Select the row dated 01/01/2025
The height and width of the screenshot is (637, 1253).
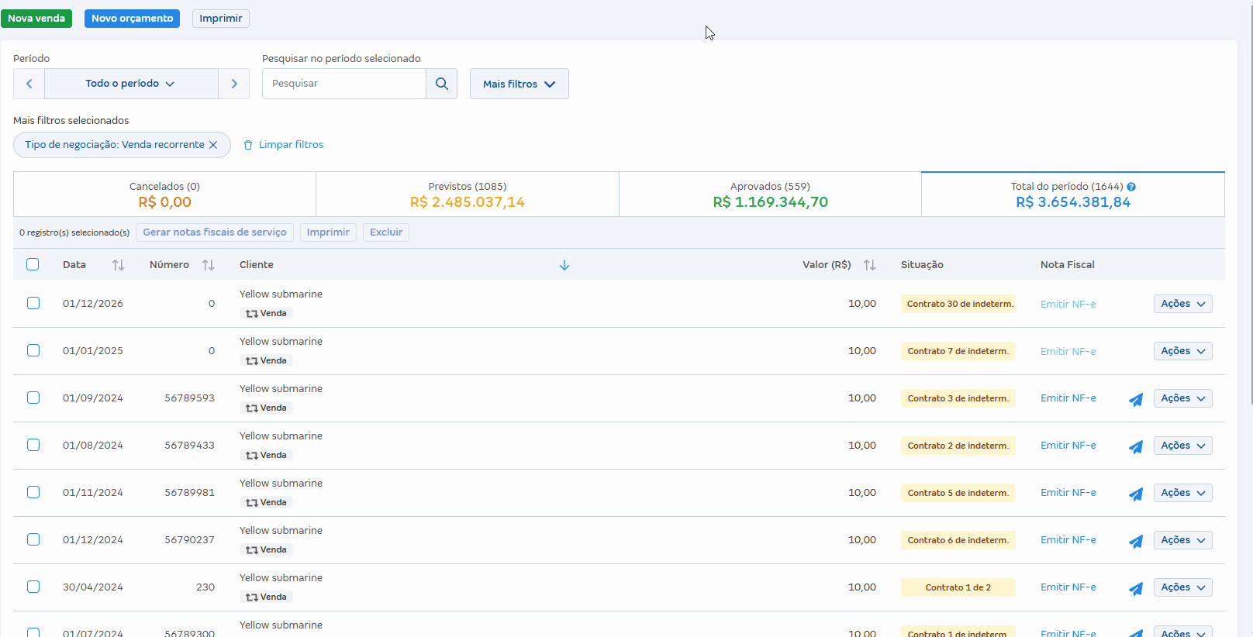(x=33, y=350)
